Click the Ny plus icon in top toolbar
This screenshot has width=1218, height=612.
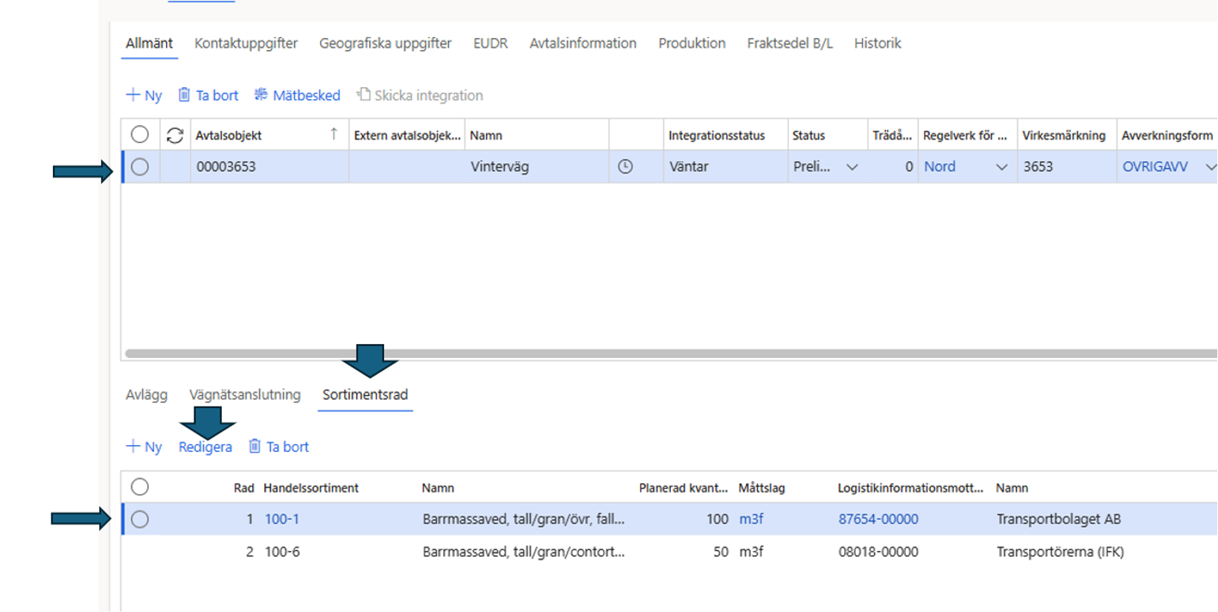tap(133, 95)
